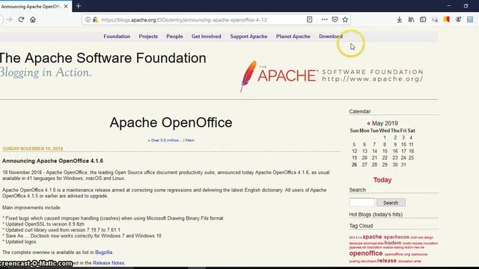Open the People menu link
The height and width of the screenshot is (269, 479).
tap(174, 37)
